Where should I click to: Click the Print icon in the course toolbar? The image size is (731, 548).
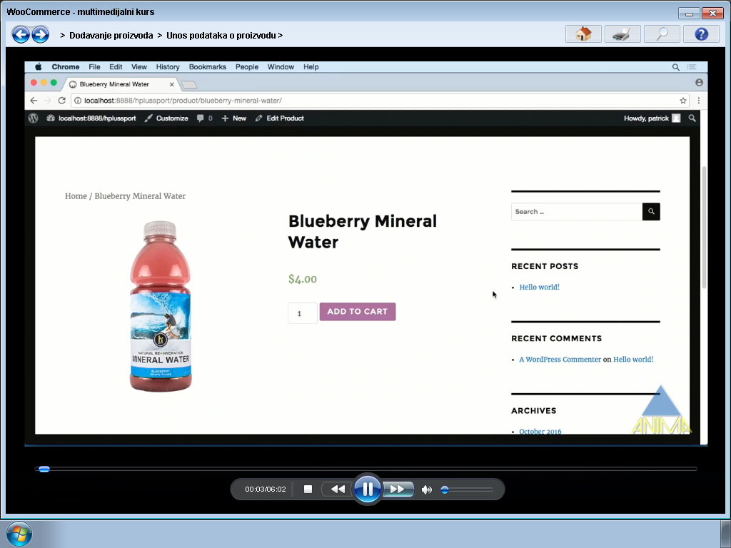(x=622, y=34)
